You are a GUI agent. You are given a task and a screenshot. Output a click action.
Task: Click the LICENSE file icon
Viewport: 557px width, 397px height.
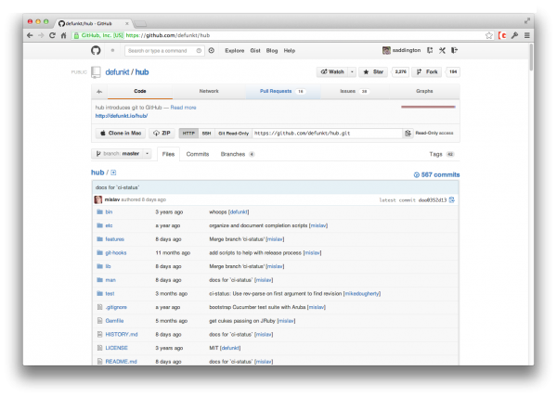coord(100,348)
